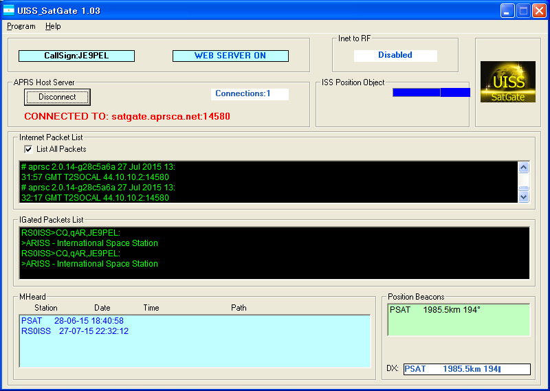Click the 31:57 GMT T2SOCAL packet line

point(95,177)
